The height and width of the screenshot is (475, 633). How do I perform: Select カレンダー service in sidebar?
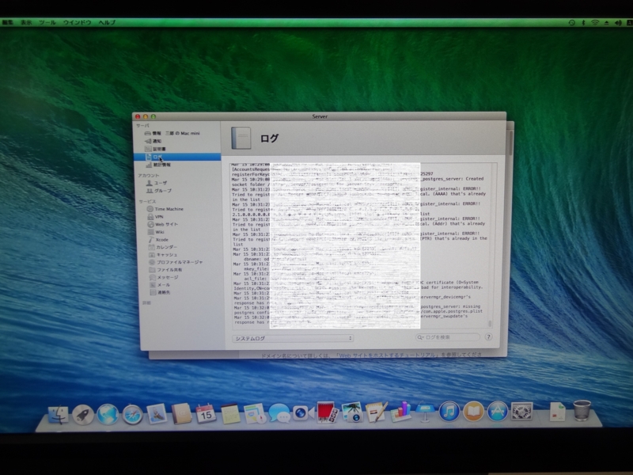(162, 247)
